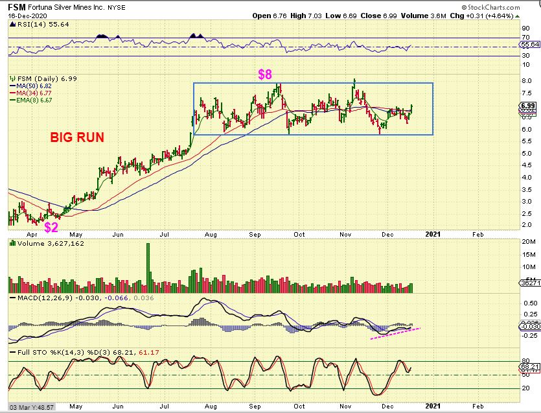Click the 16-Dec-2020 date label

[27, 16]
